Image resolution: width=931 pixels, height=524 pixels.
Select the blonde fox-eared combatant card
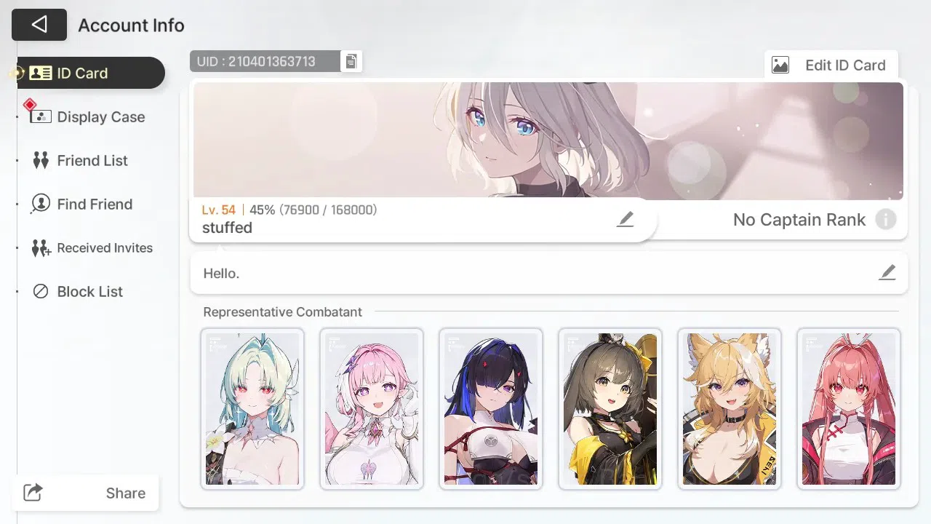pos(730,409)
